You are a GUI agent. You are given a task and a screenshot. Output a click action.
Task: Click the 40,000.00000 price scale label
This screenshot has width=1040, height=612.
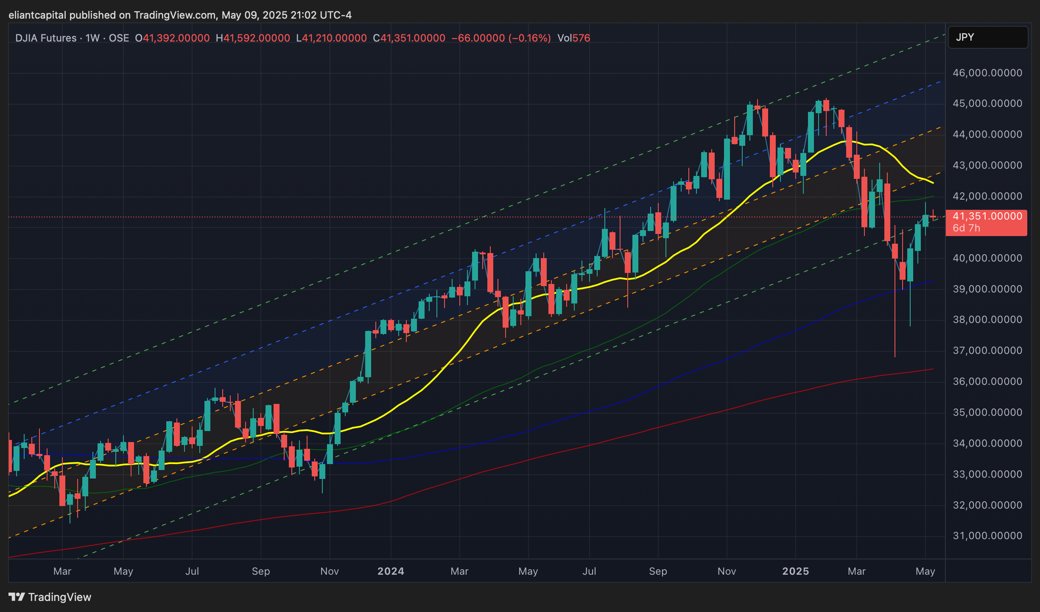tap(987, 258)
